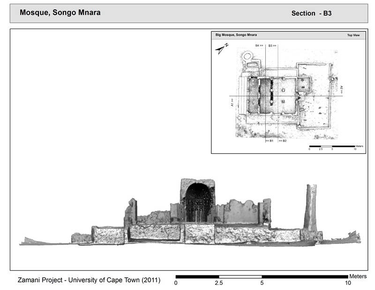Viewport: 375px width, 290px height.
Task: Click the B3 section marker label
Action: 272,46
